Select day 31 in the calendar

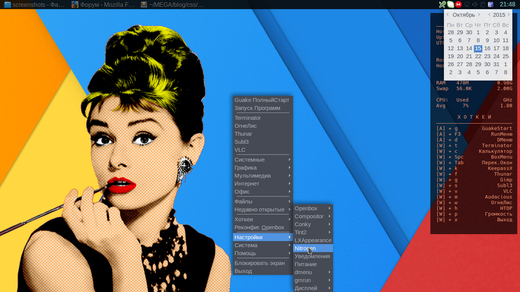pos(496,64)
